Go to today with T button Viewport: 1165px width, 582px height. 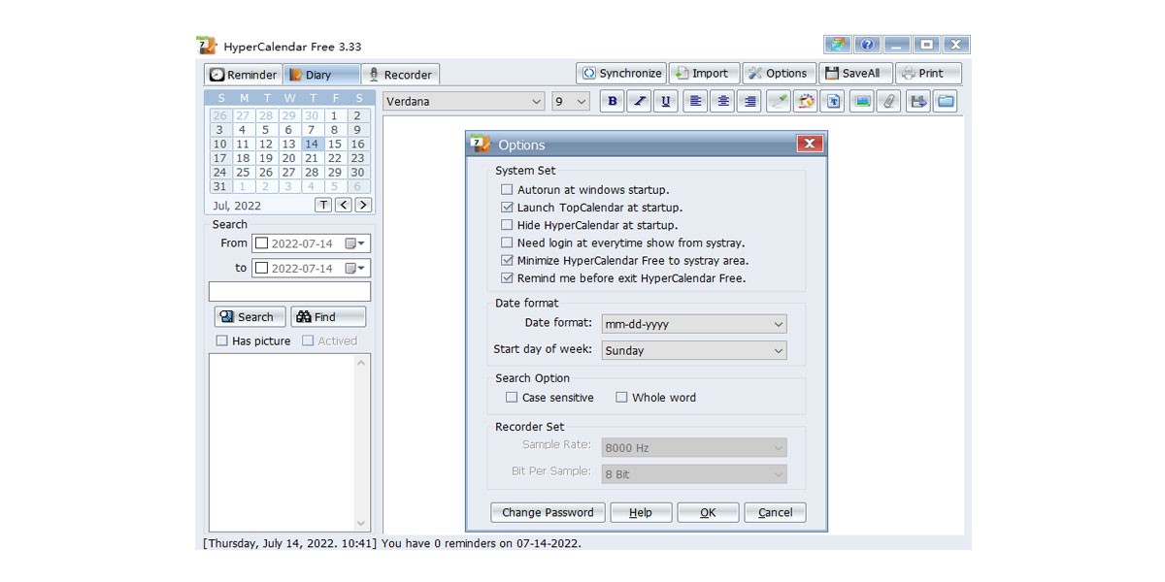pyautogui.click(x=323, y=205)
